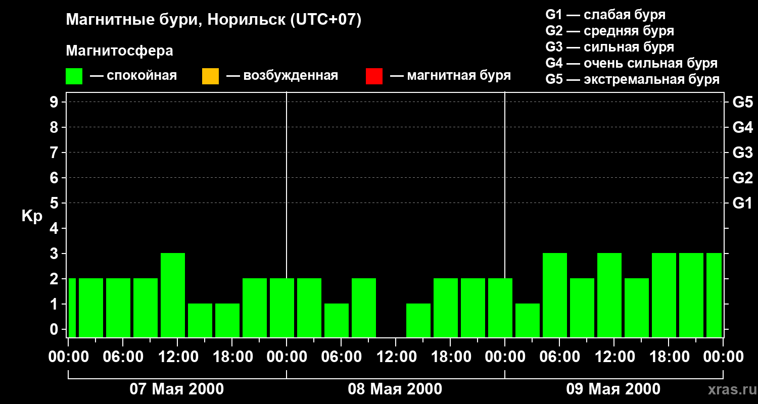Click the 'G3 — сильная буря' description

click(x=610, y=47)
